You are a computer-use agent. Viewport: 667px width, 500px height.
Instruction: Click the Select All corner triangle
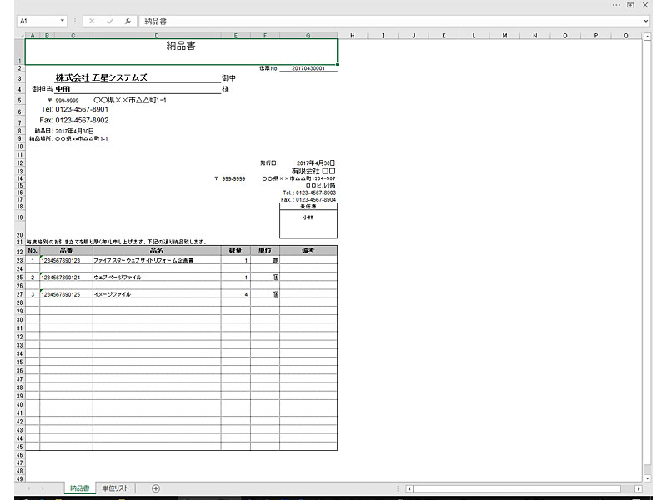(20, 36)
